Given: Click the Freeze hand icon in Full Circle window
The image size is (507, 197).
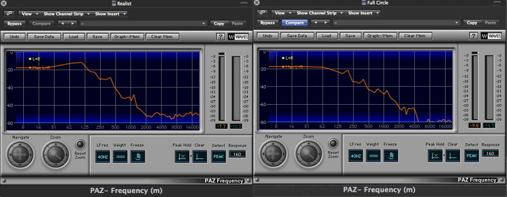Looking at the screenshot, I should 391,156.
